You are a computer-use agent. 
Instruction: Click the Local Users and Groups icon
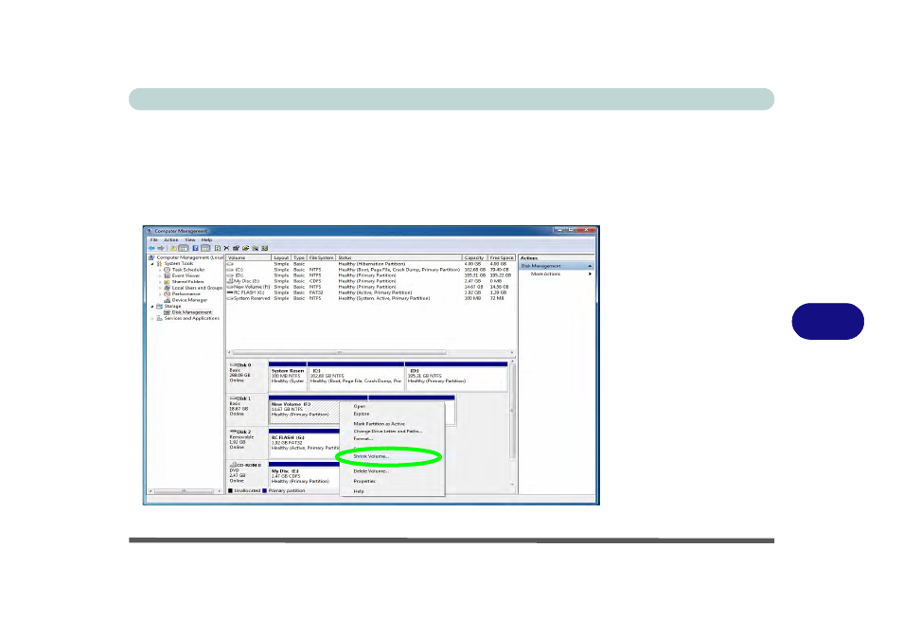tap(167, 288)
